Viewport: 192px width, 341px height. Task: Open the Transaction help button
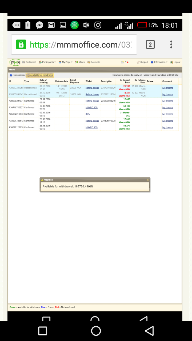17,75
